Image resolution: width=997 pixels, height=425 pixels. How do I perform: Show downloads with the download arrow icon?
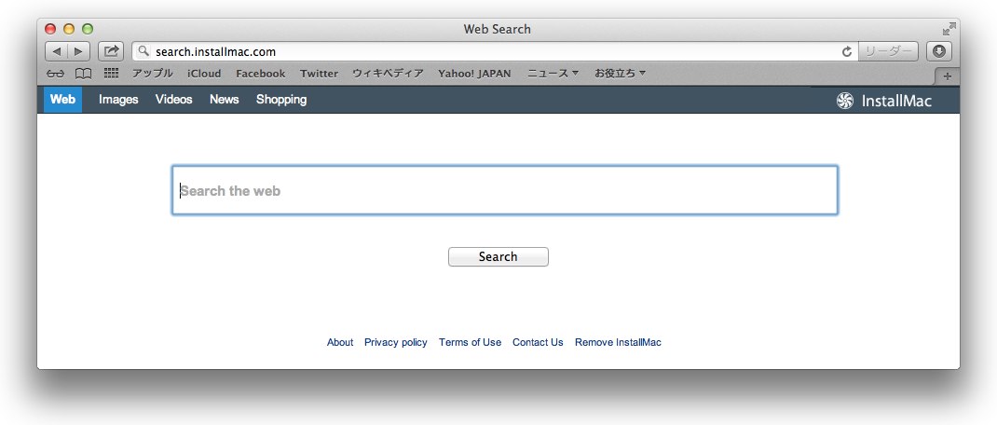tap(938, 51)
